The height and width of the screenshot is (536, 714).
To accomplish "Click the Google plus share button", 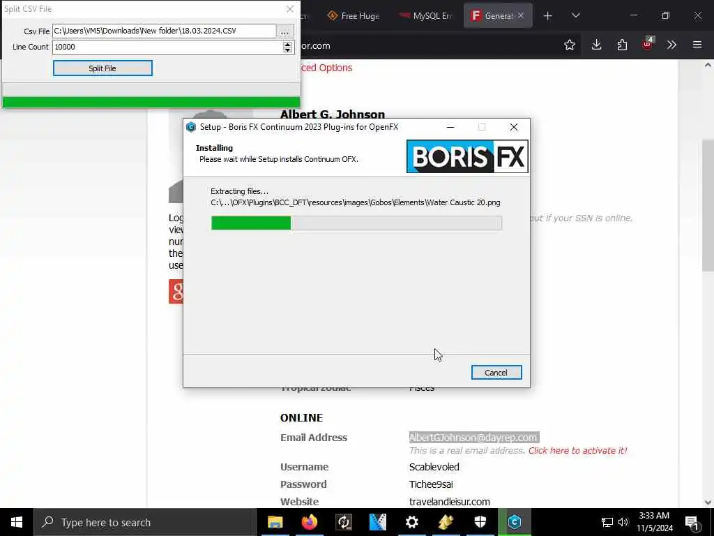I will [x=176, y=291].
